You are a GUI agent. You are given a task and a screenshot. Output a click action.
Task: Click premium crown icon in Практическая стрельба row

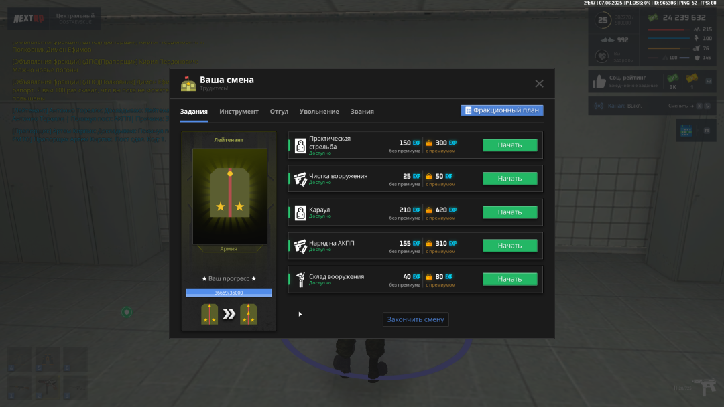click(x=429, y=143)
